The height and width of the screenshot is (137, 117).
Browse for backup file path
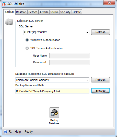(x=100, y=91)
